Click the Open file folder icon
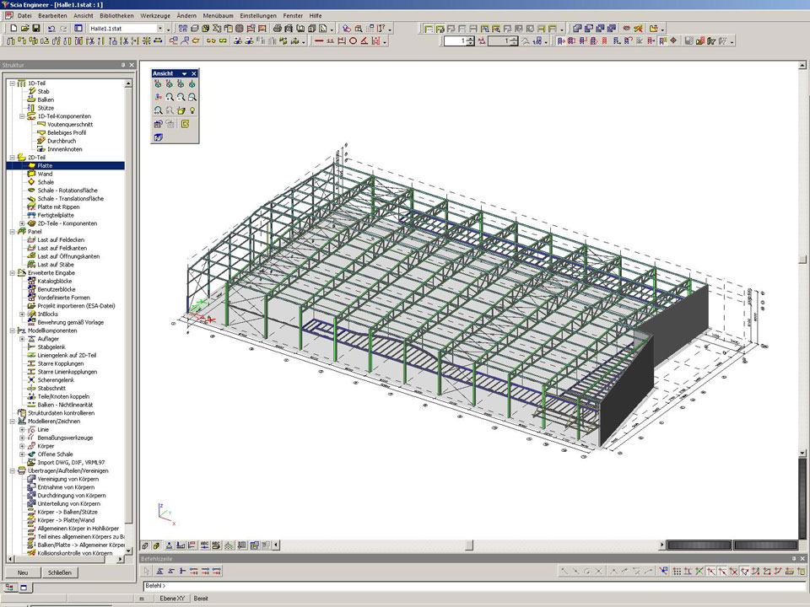Viewport: 810px width, 607px height. click(x=24, y=29)
